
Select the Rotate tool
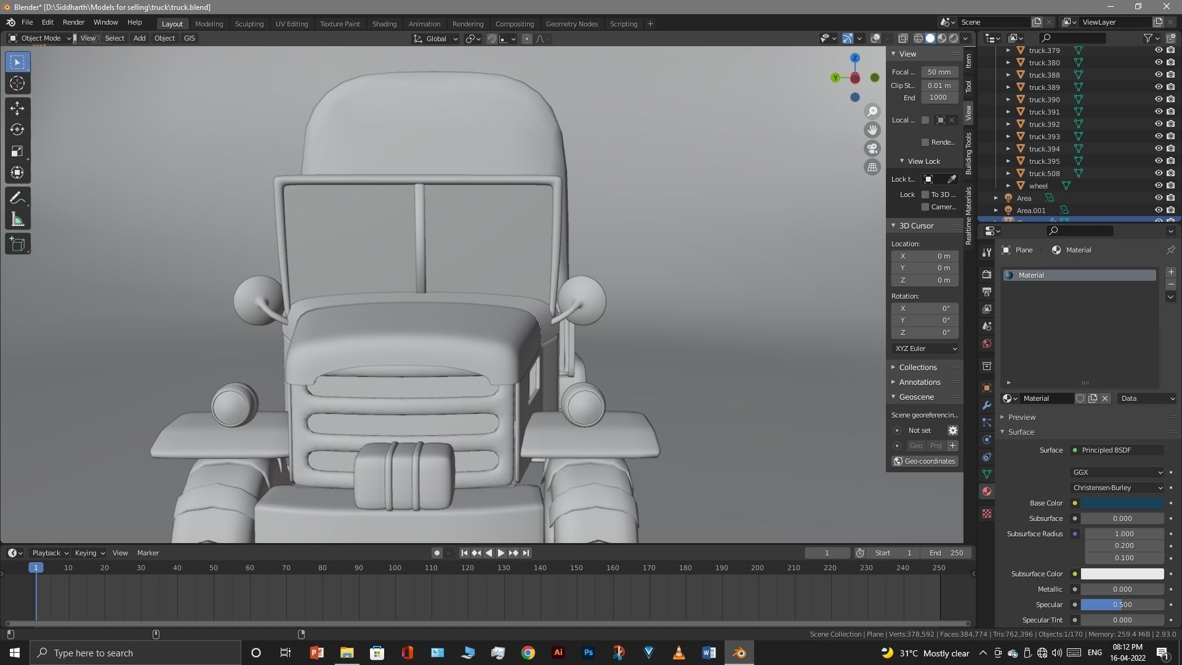[17, 130]
